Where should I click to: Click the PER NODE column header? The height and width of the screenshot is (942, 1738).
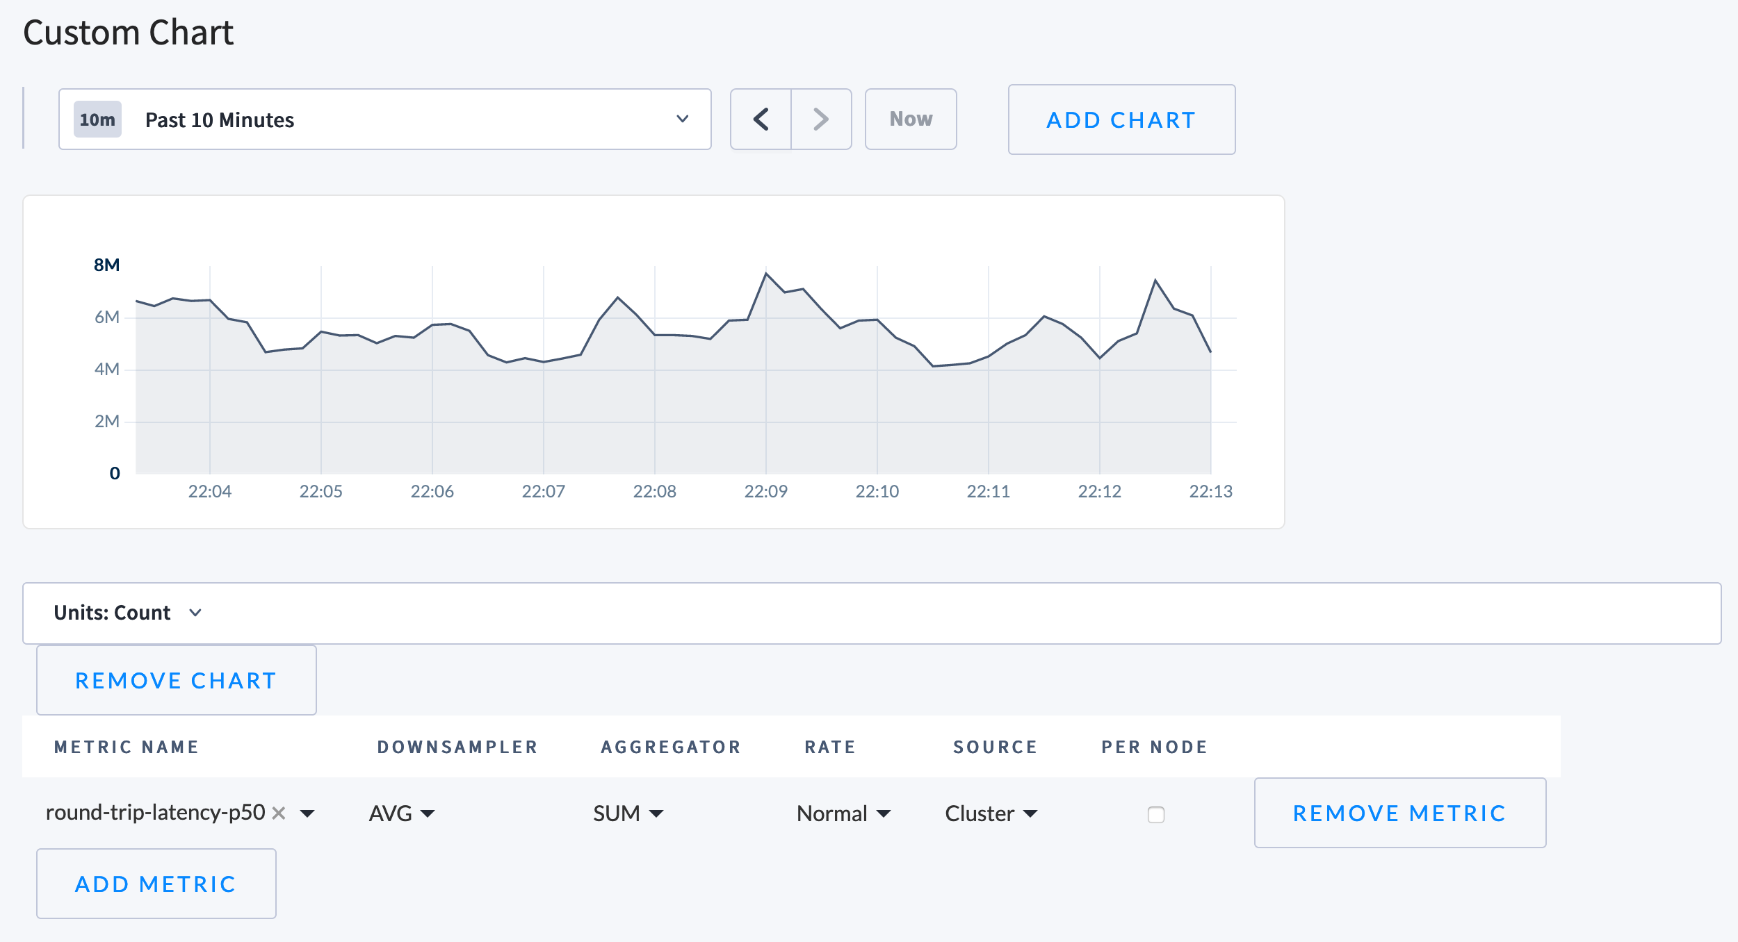coord(1153,747)
